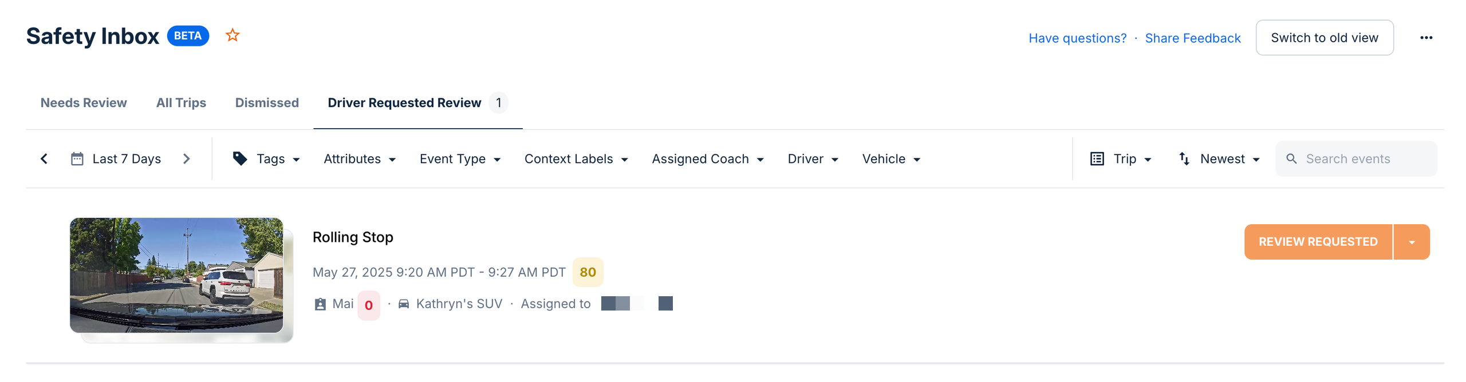Open the three-dot more options menu

(1425, 38)
